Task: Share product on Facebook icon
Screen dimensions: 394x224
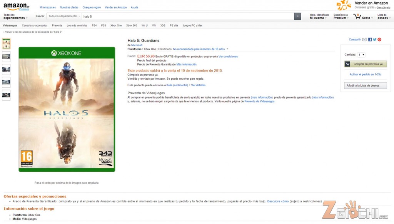Action: pyautogui.click(x=370, y=40)
